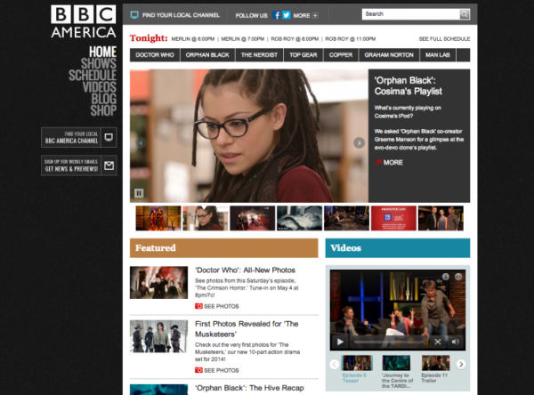Click the Featured section header
Image resolution: width=534 pixels, height=395 pixels.
click(x=223, y=248)
